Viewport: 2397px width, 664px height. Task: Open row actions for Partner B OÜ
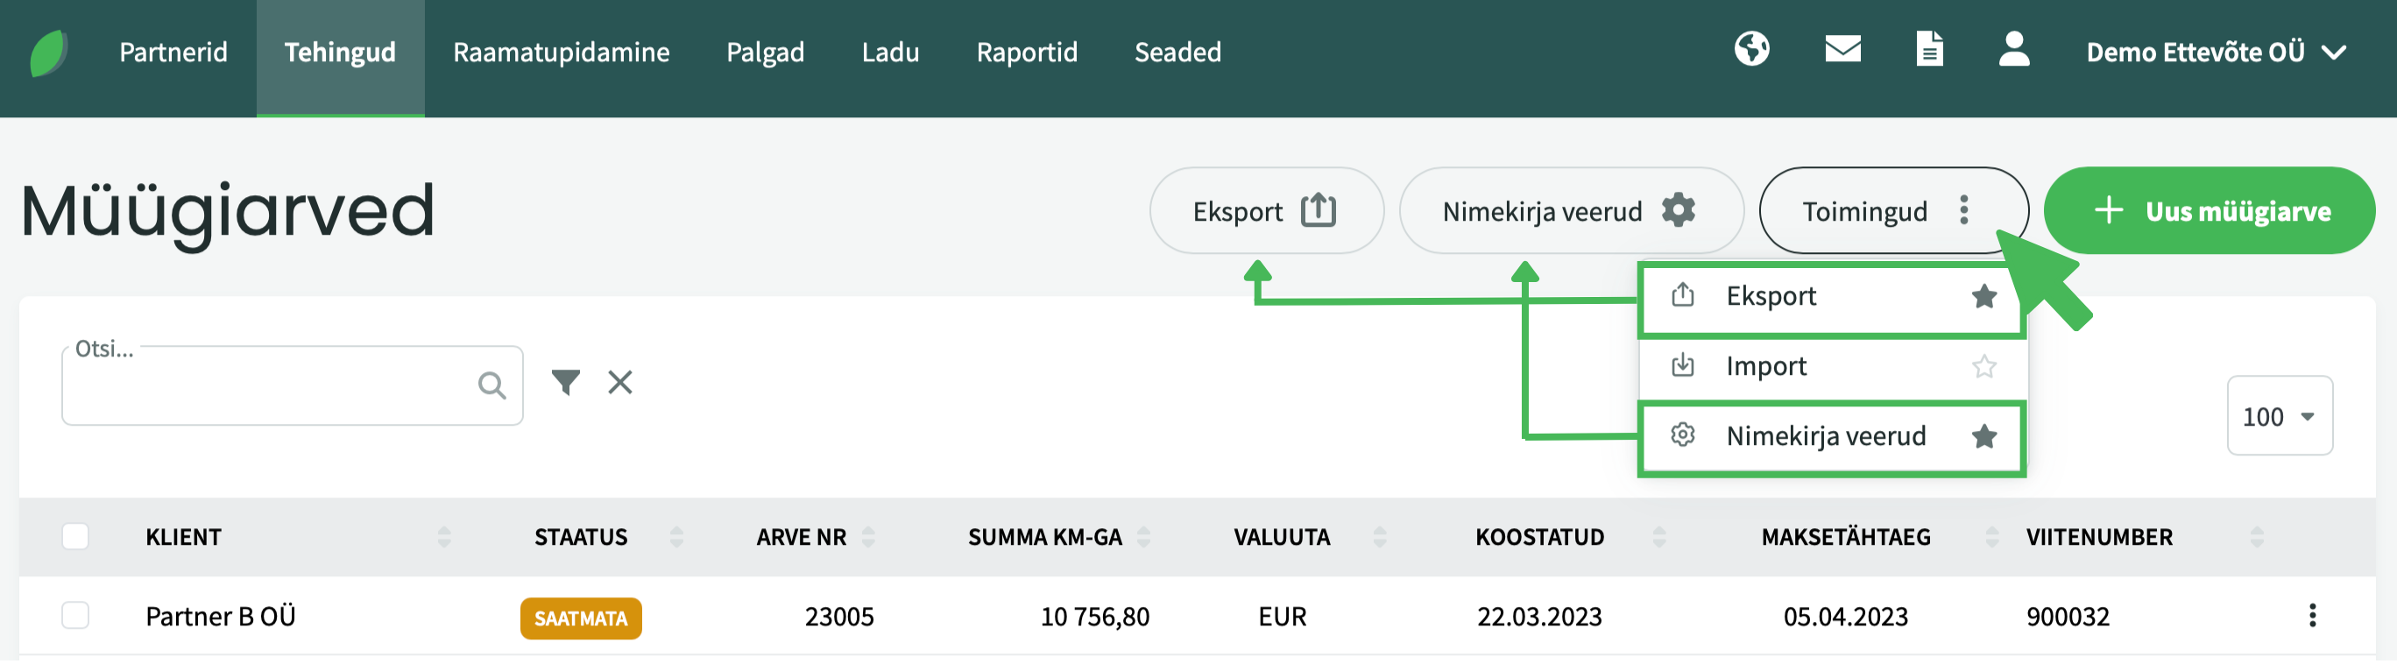[2311, 616]
